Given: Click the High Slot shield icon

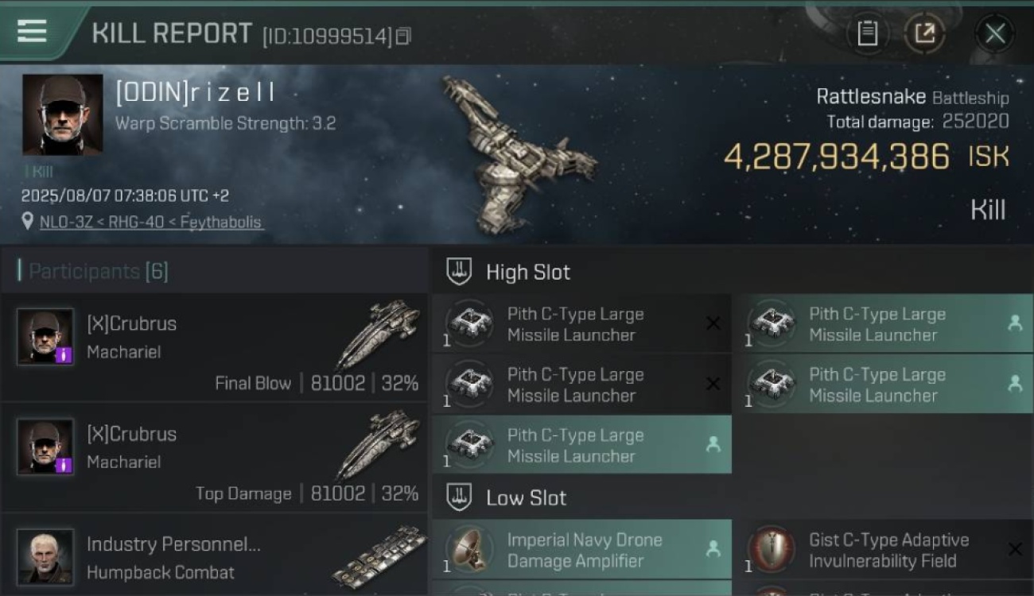Looking at the screenshot, I should (x=459, y=272).
